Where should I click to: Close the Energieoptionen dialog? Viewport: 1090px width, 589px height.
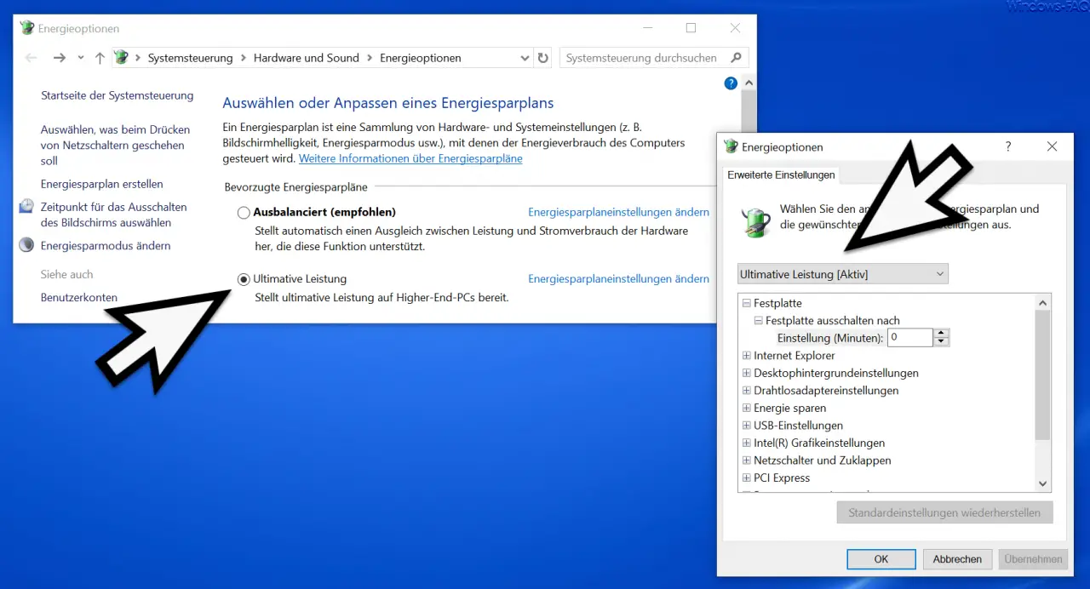tap(1052, 146)
